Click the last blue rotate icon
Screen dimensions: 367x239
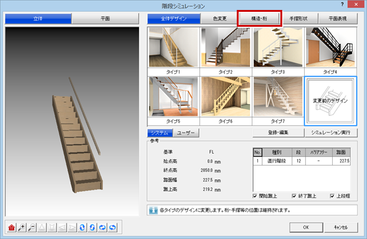(113, 227)
